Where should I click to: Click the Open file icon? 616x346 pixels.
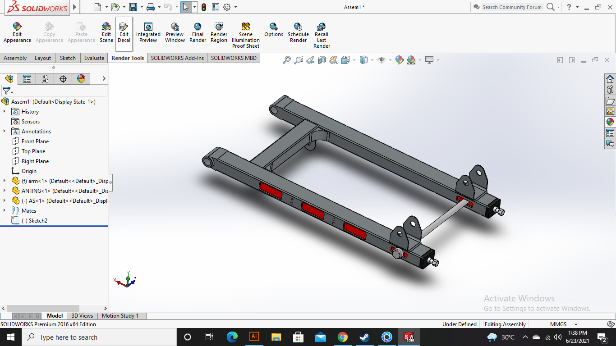pos(115,7)
